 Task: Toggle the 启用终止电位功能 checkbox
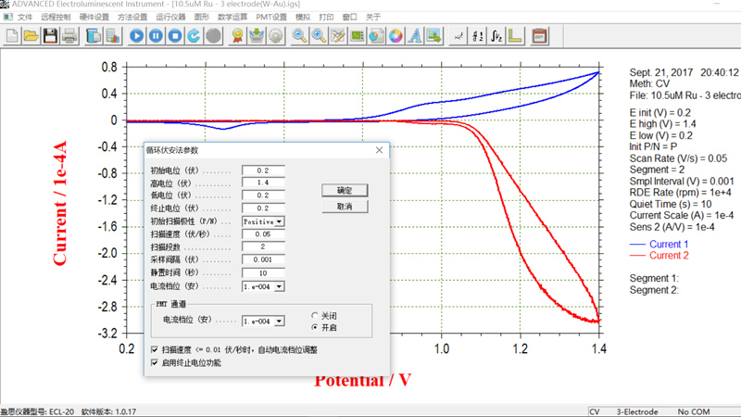156,363
